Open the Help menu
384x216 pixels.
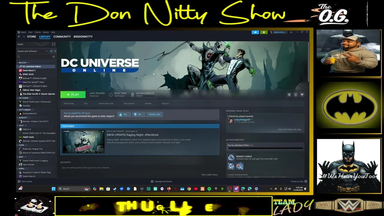[53, 32]
